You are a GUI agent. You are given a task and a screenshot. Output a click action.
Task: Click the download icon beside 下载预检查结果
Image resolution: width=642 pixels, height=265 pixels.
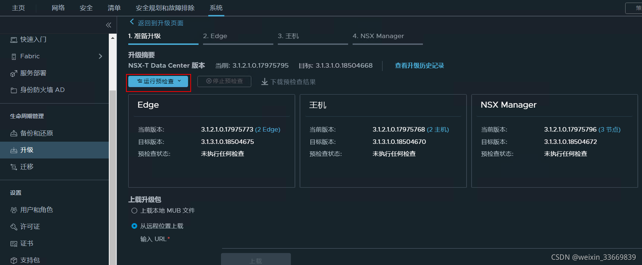tap(265, 81)
